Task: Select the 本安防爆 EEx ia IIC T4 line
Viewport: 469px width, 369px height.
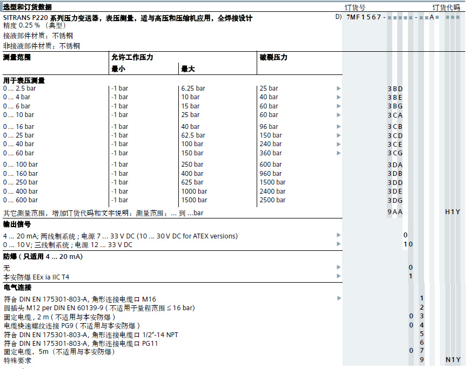Action: pyautogui.click(x=36, y=277)
